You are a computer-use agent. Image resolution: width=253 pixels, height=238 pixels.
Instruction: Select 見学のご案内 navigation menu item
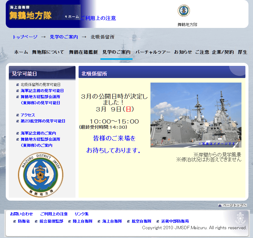116,52
